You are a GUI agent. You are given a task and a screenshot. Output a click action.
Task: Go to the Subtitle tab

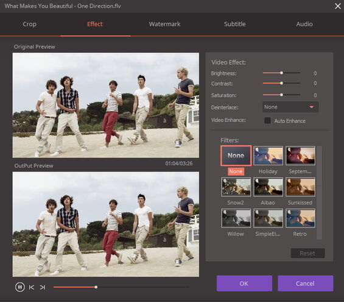pyautogui.click(x=235, y=24)
